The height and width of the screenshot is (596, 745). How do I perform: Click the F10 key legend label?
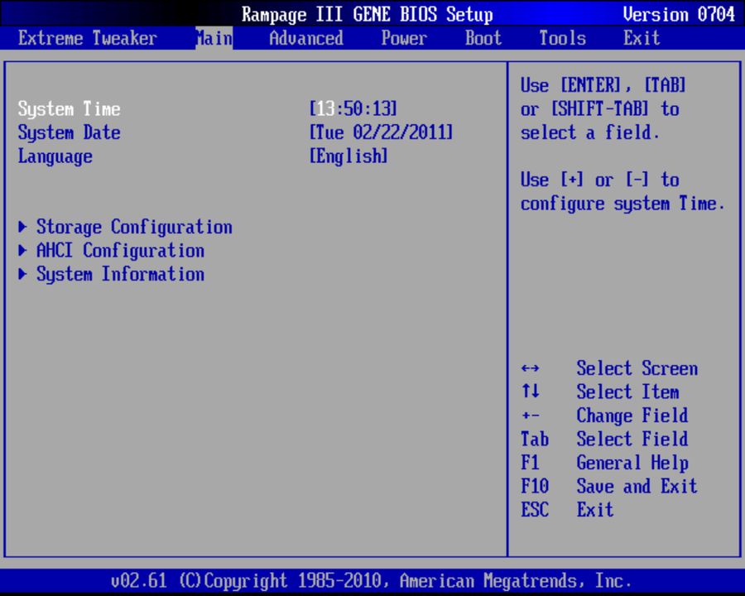tap(535, 486)
